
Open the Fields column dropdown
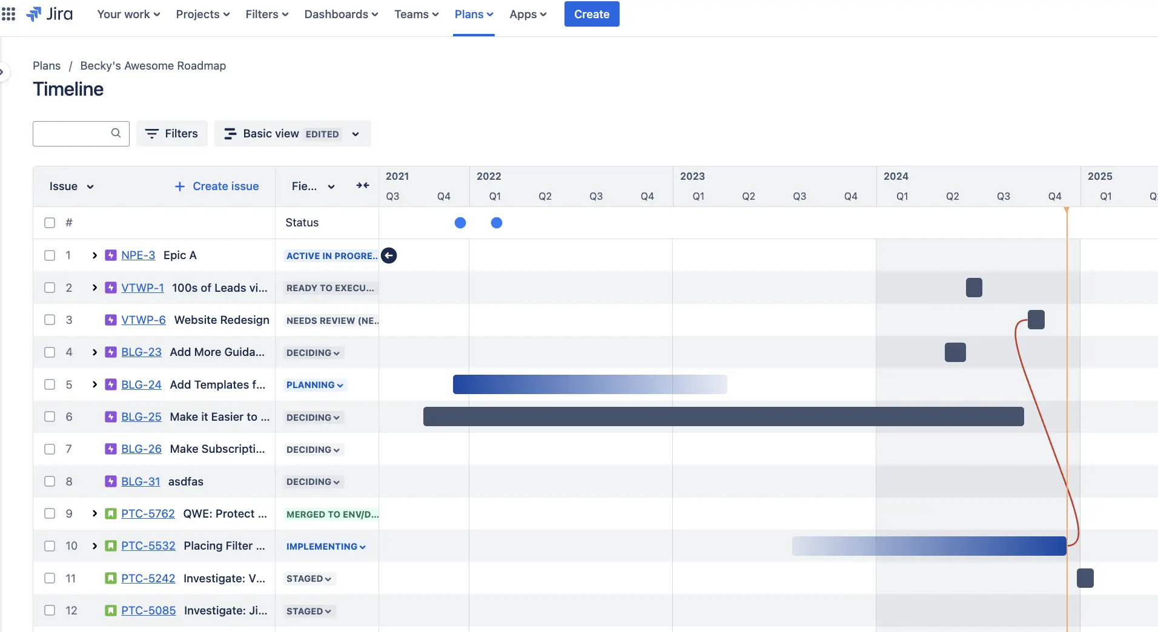point(313,186)
